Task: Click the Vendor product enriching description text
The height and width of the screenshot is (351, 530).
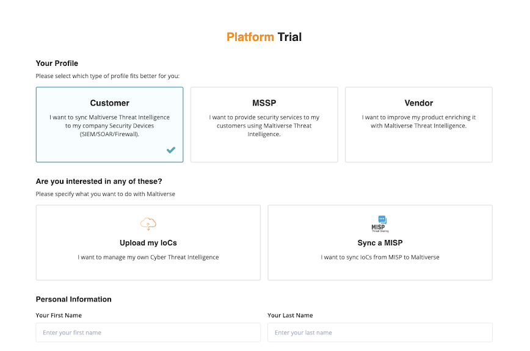Action: point(418,121)
